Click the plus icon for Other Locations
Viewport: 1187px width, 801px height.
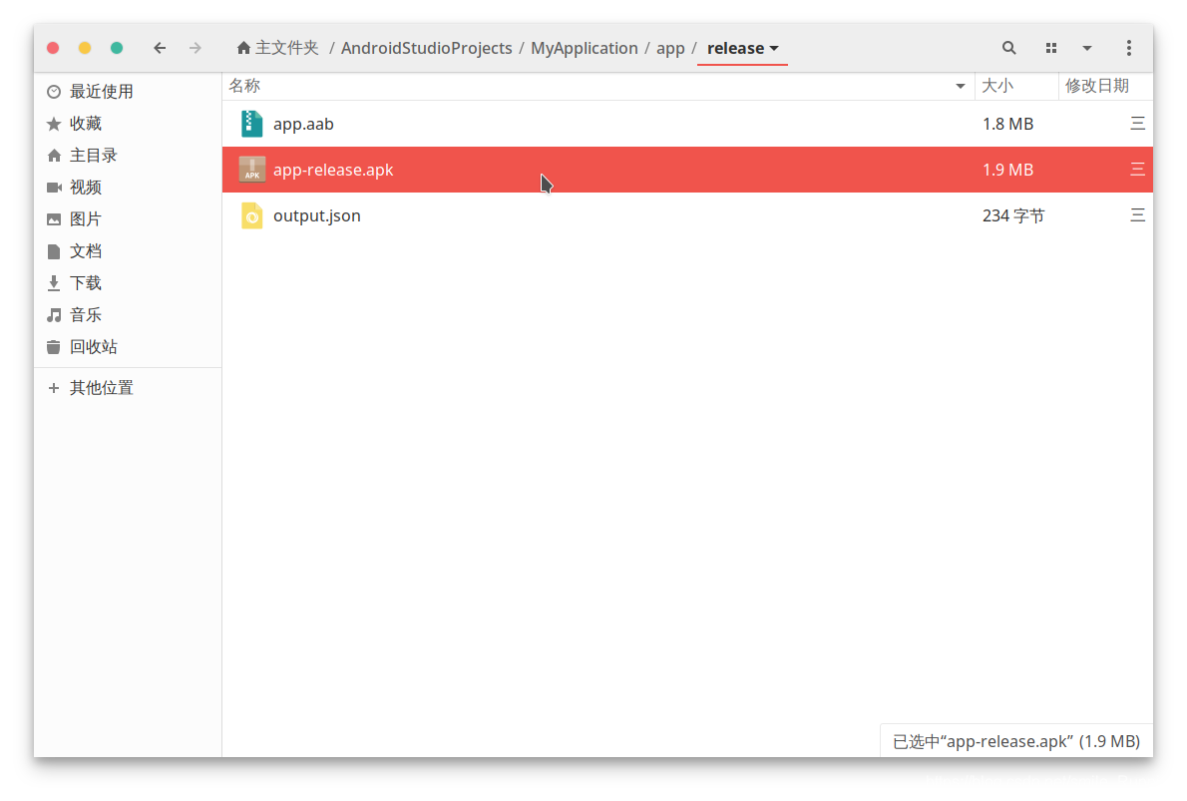[54, 388]
